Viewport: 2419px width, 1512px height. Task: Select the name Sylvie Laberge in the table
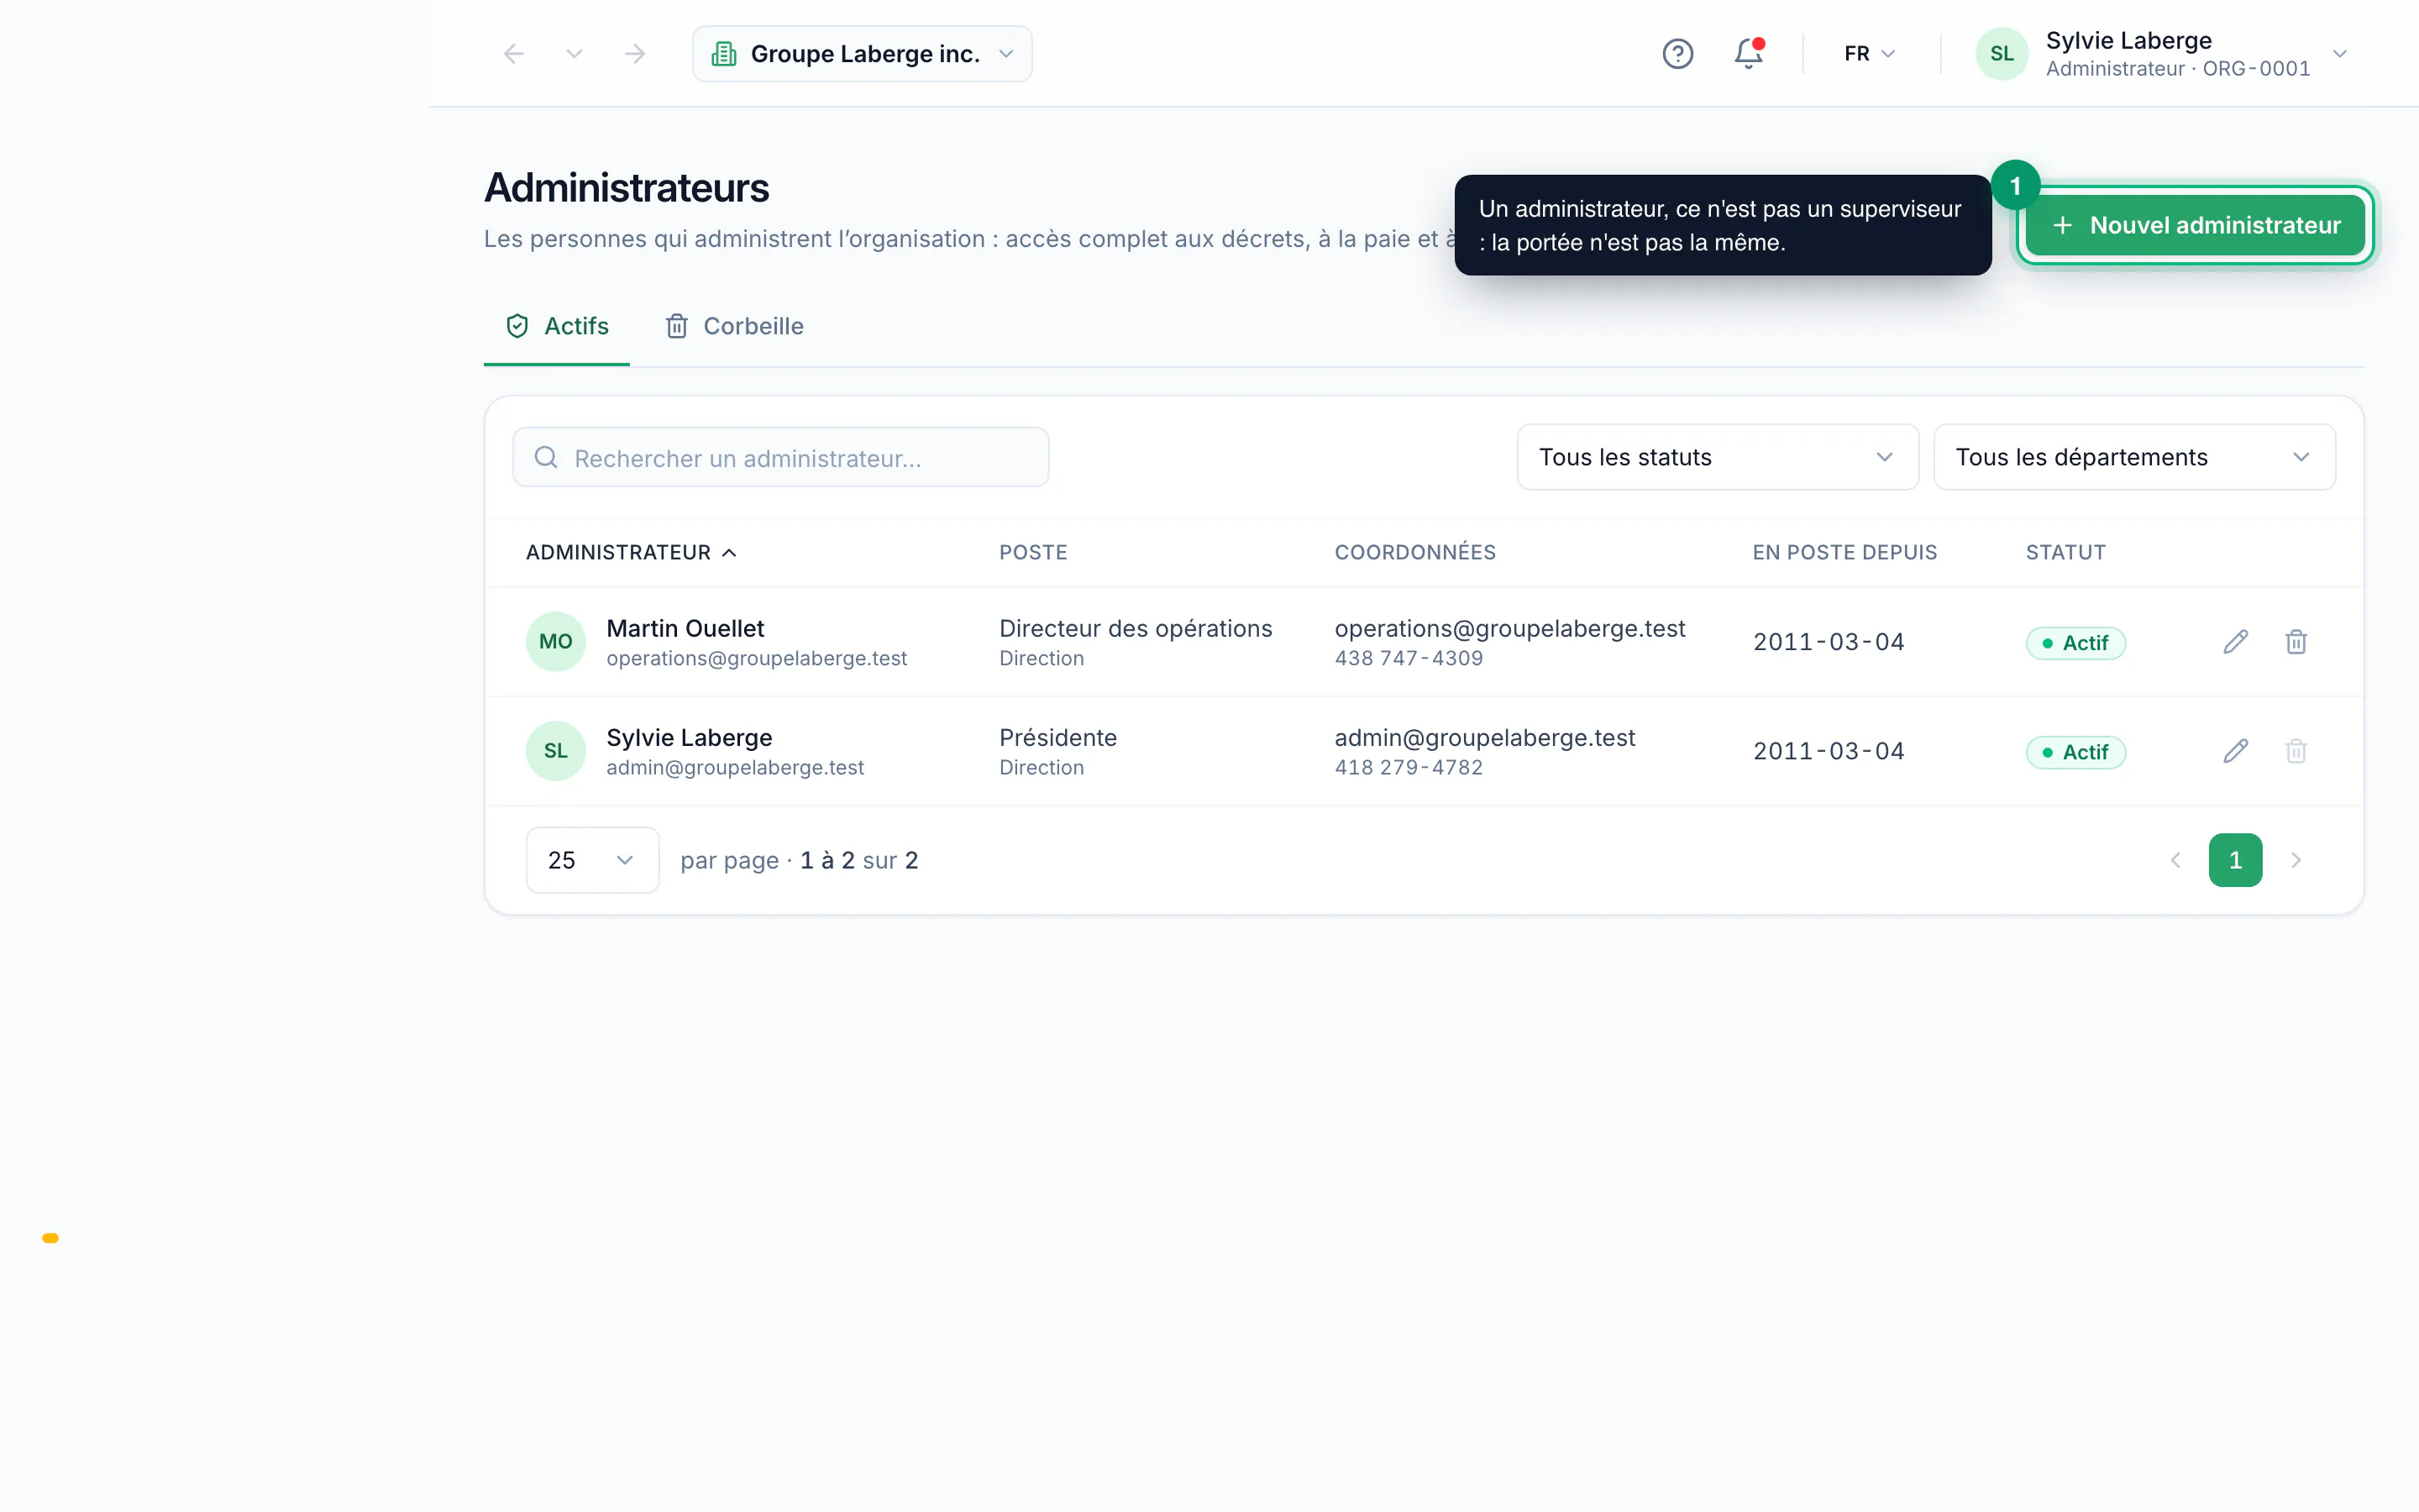click(x=689, y=738)
